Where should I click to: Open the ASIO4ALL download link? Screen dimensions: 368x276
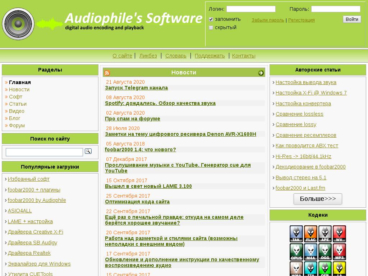(20, 211)
